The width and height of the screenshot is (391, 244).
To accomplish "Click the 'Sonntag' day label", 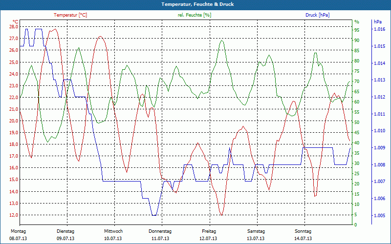I will point(303,231).
